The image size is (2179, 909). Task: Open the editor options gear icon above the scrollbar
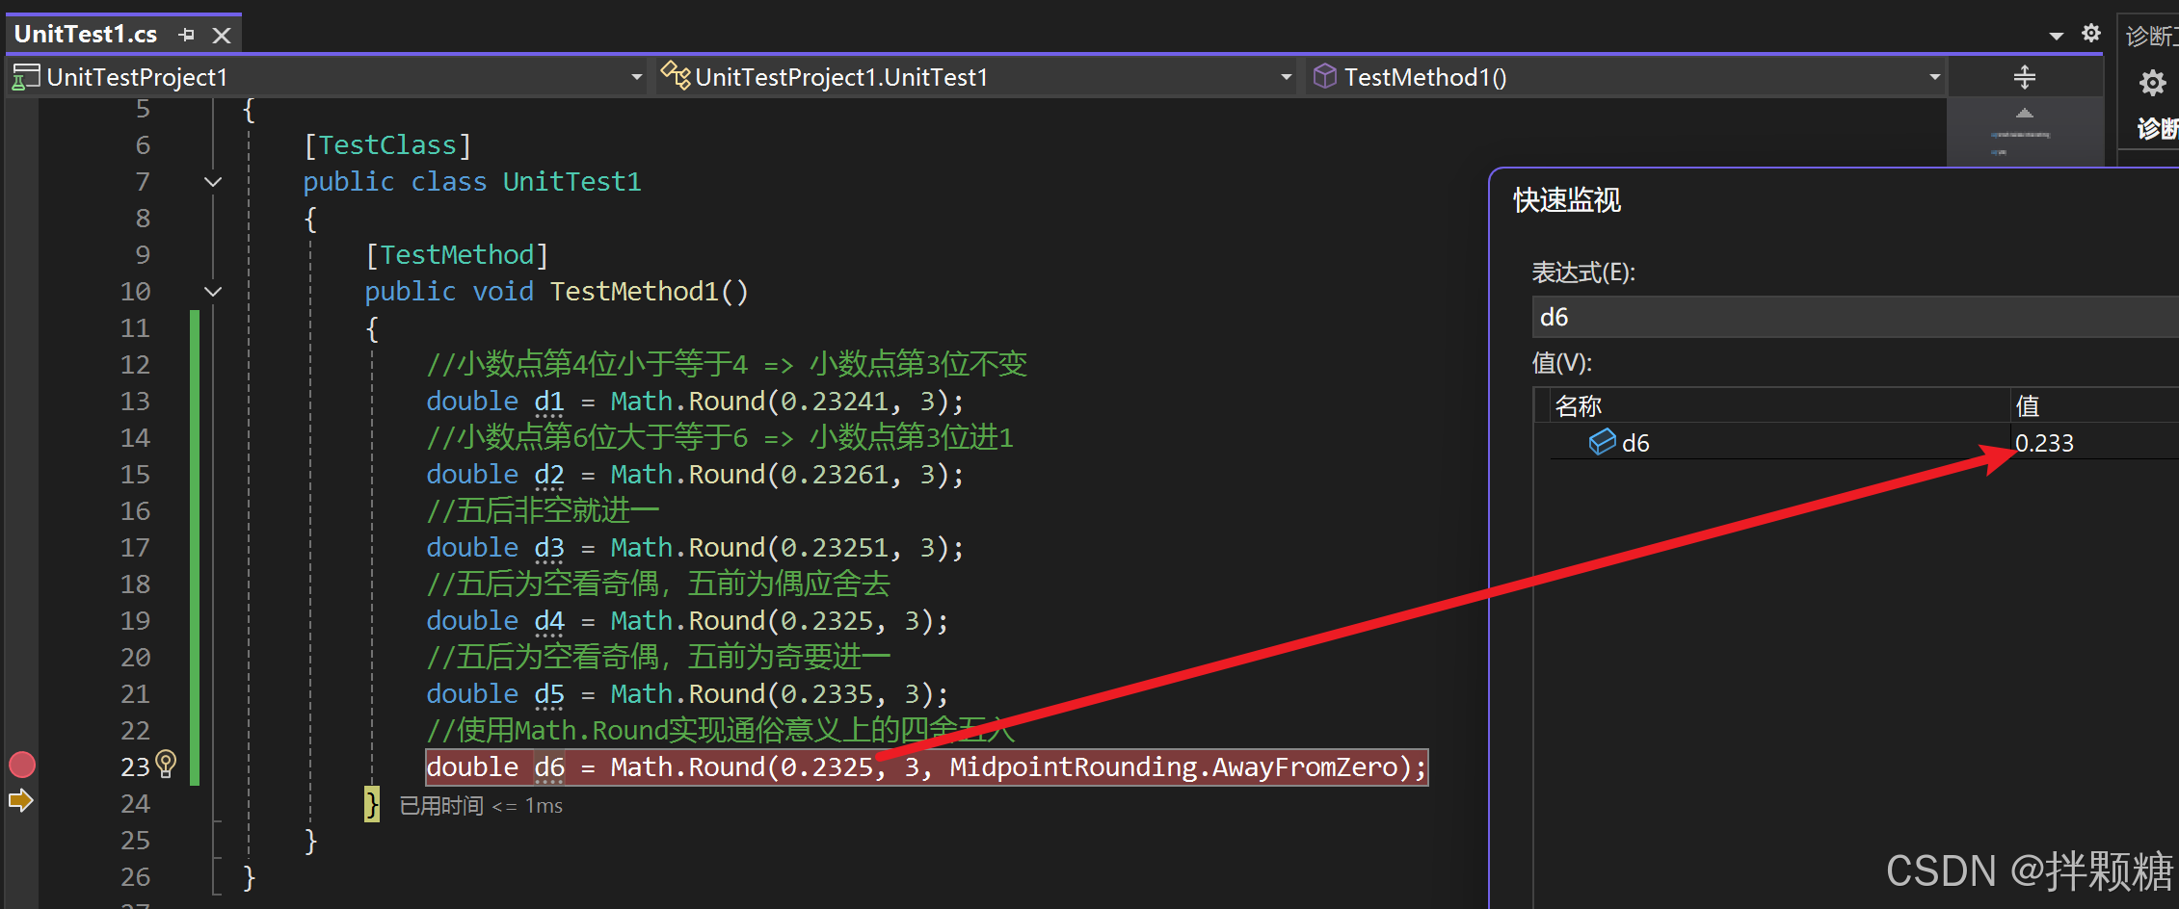(x=2090, y=32)
